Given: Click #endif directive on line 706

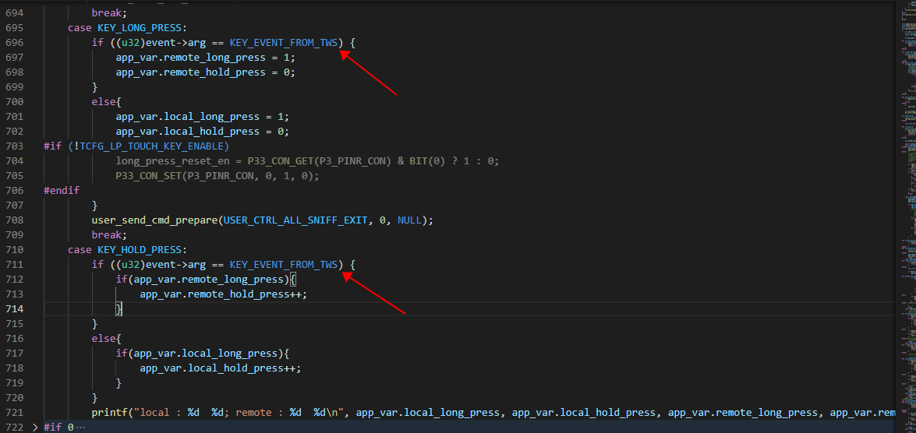Looking at the screenshot, I should click(x=62, y=190).
